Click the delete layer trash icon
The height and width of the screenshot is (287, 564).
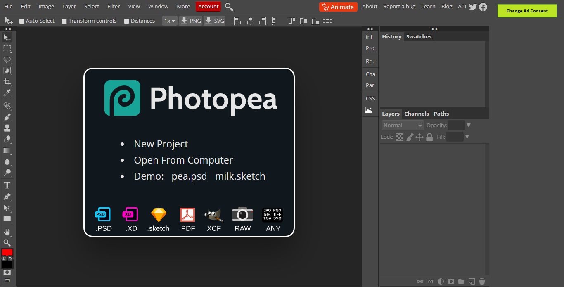[482, 281]
